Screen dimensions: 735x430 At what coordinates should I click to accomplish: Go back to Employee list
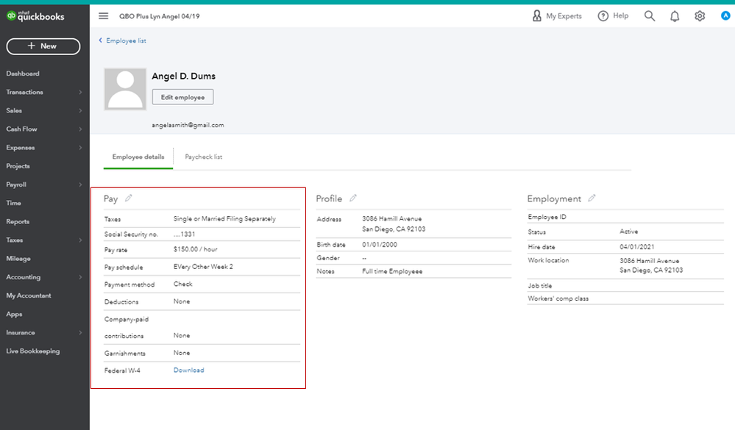tap(126, 41)
